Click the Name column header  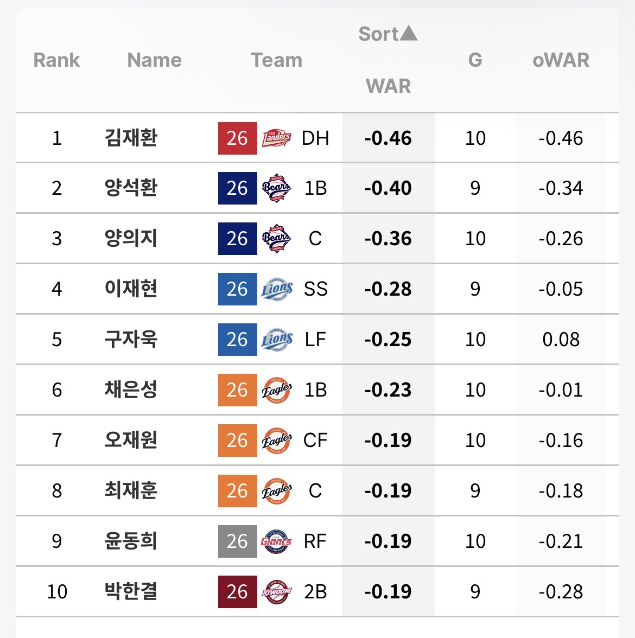154,60
